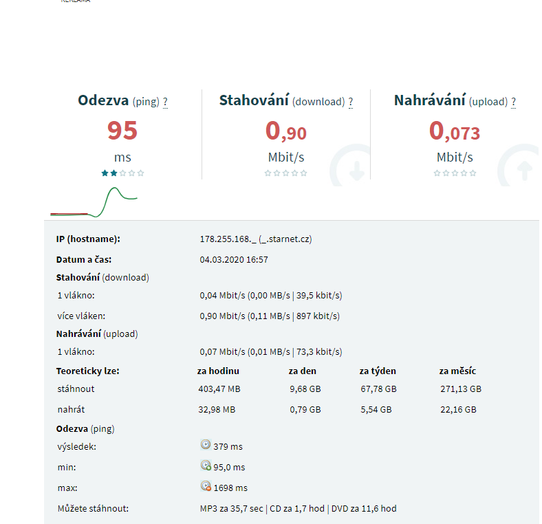Click the min ping icon beside 95,0 ms

point(205,466)
